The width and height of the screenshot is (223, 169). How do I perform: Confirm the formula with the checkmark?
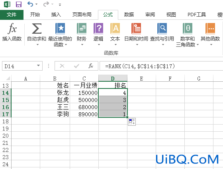(x=76, y=66)
